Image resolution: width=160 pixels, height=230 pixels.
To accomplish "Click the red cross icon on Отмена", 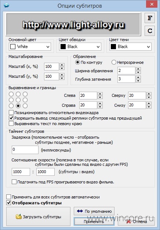I will tap(128, 222).
